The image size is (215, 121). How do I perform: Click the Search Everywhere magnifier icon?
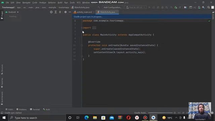point(208,7)
